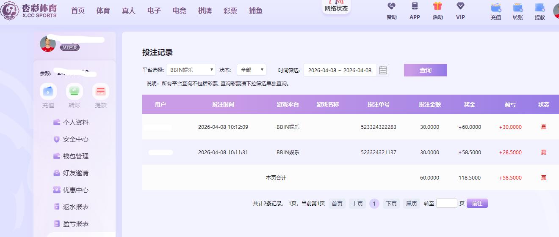
Task: Open the date range calendar icon
Action: click(x=383, y=70)
